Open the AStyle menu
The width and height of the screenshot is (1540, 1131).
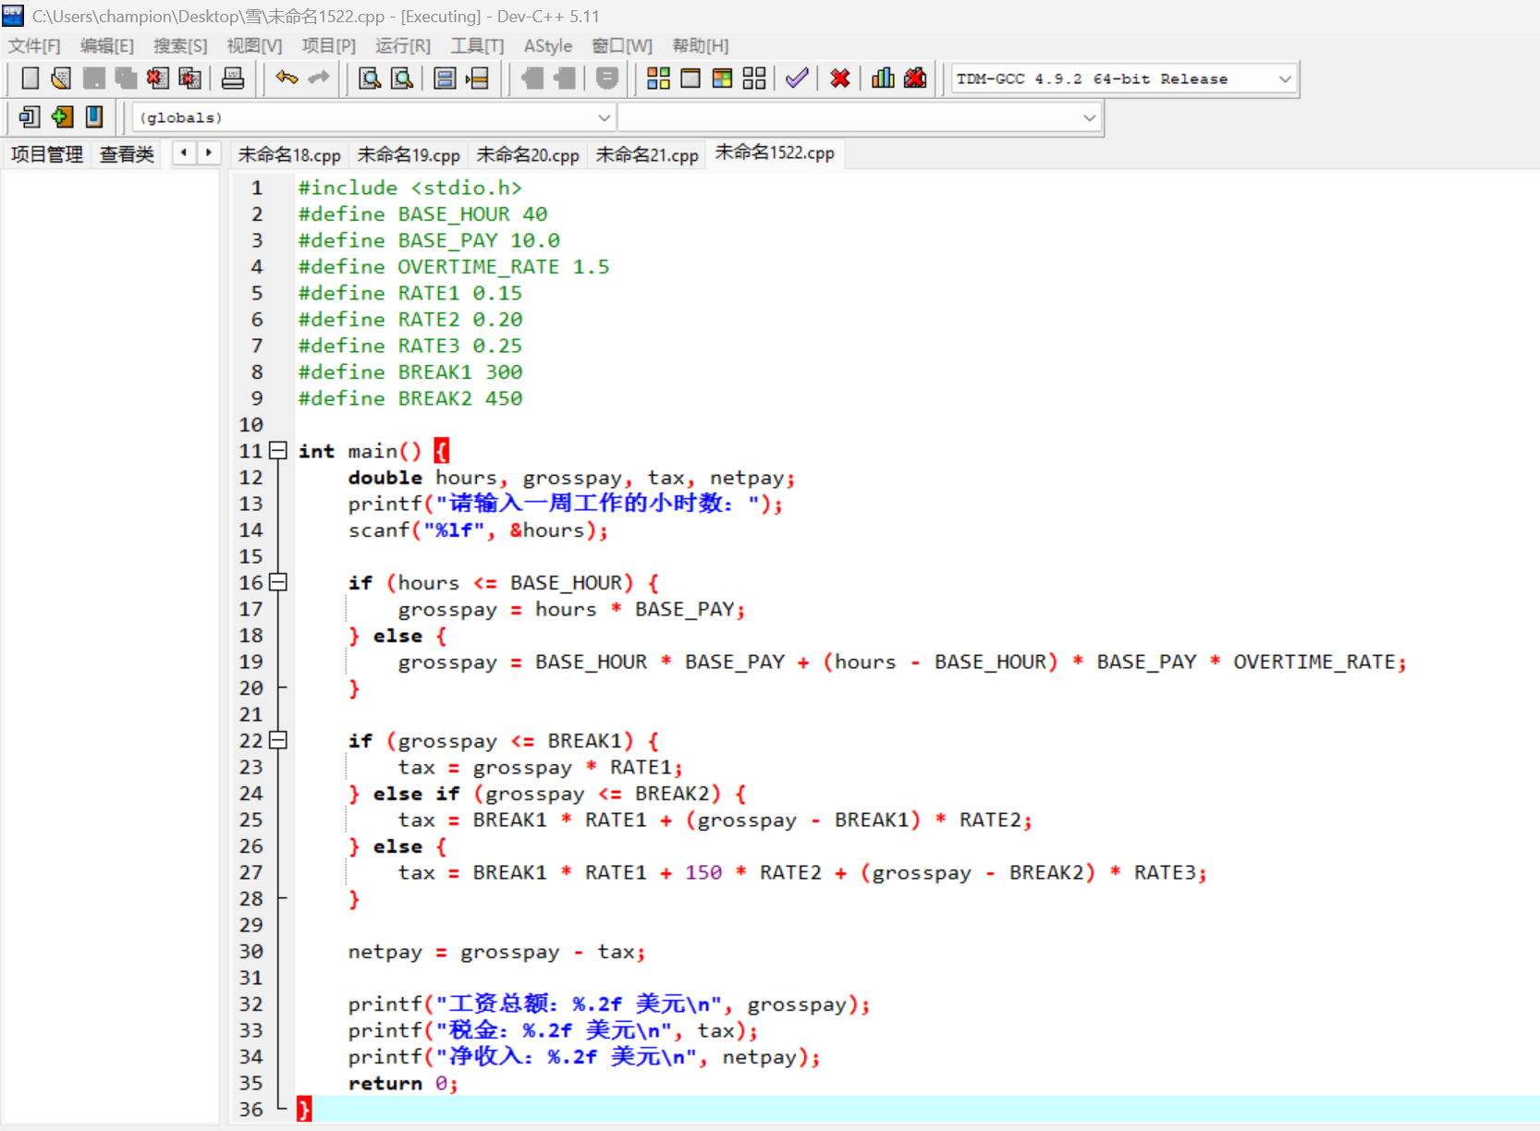pyautogui.click(x=548, y=46)
